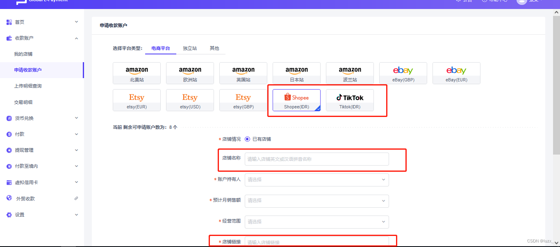Click the 提现管理 icon in sidebar
Image resolution: width=560 pixels, height=247 pixels.
pyautogui.click(x=9, y=150)
